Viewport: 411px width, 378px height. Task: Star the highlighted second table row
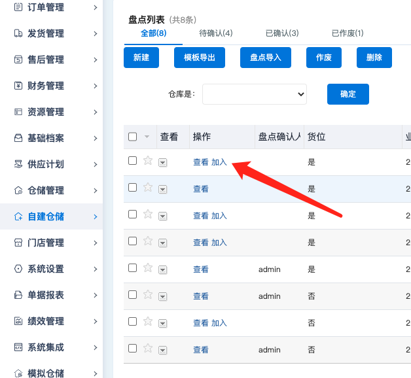[148, 187]
